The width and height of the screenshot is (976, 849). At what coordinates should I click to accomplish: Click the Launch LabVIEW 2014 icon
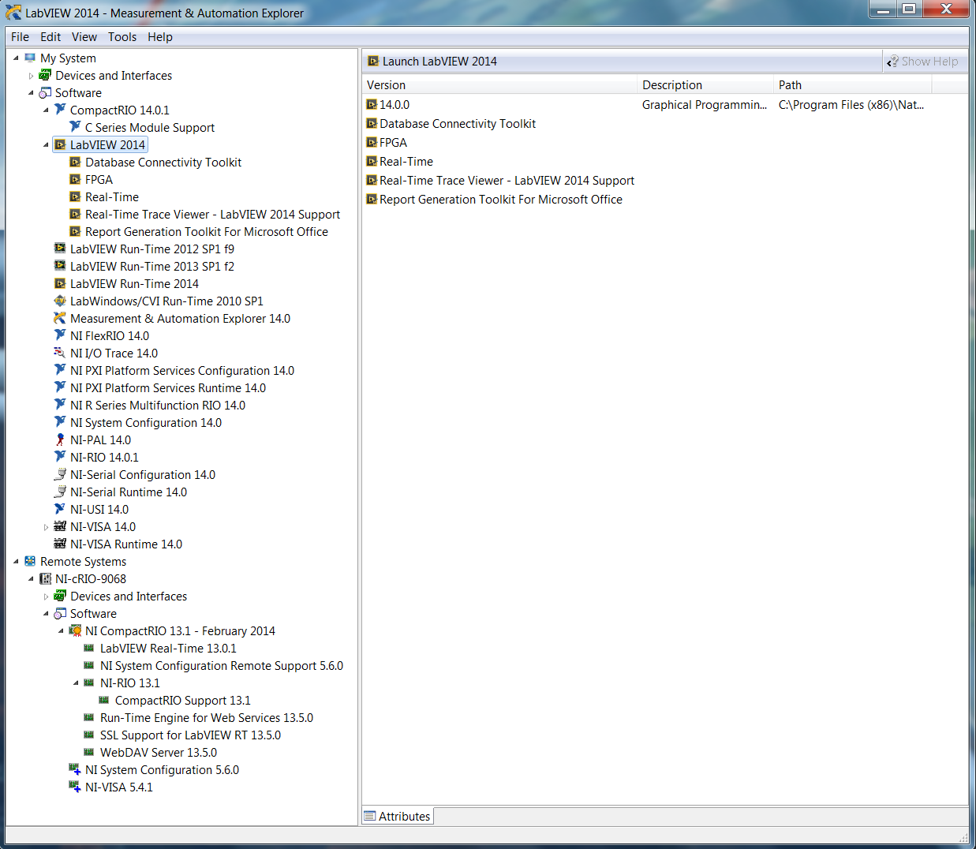click(x=374, y=61)
